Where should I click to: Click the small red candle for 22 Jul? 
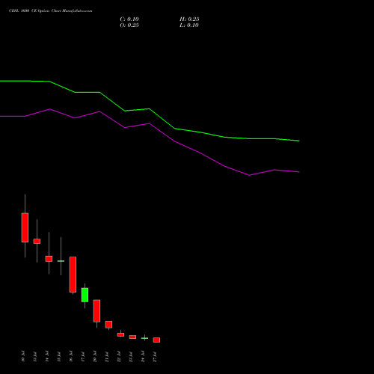120,334
